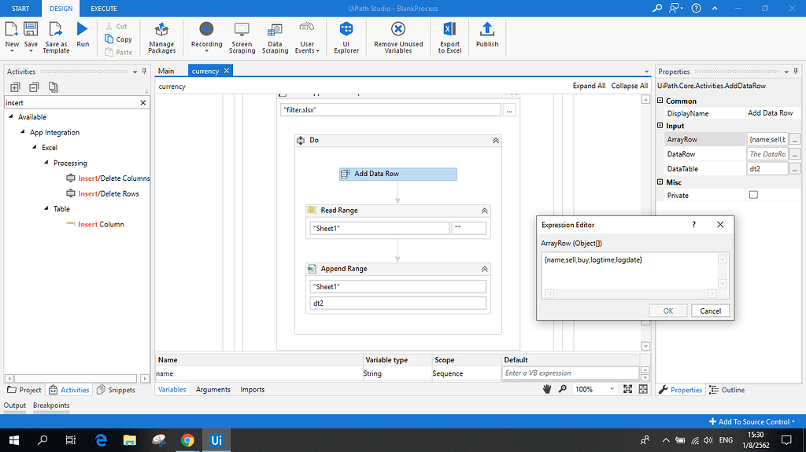The height and width of the screenshot is (452, 806).
Task: Click Export to Excel icon
Action: pos(449,37)
